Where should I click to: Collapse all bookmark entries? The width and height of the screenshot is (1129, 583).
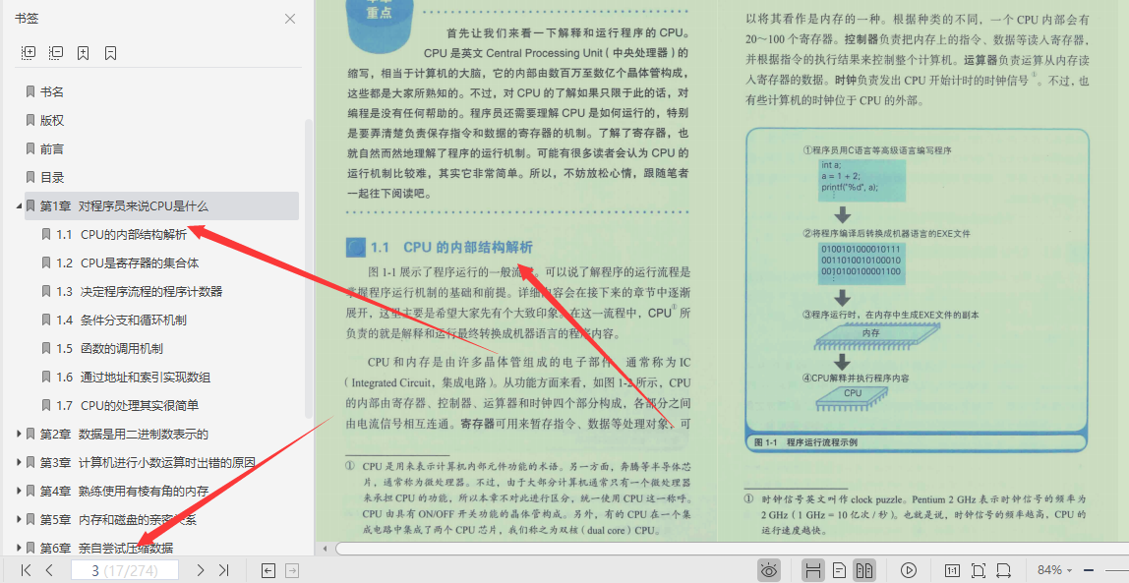[x=55, y=52]
